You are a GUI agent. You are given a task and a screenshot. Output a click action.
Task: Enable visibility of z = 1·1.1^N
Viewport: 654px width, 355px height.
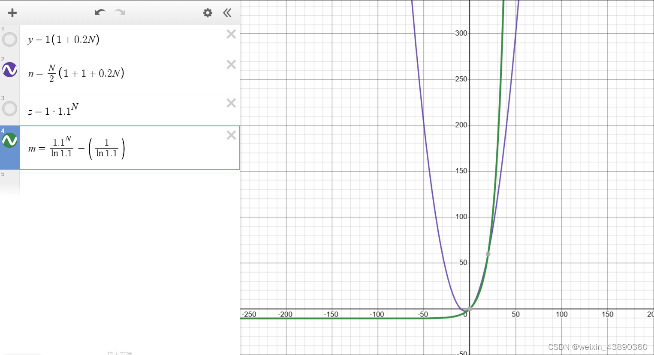click(x=9, y=108)
